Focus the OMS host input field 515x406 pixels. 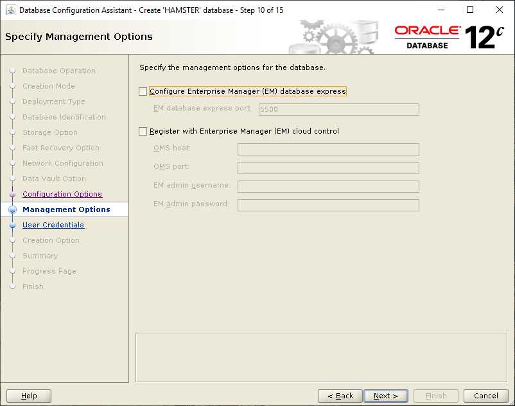328,149
